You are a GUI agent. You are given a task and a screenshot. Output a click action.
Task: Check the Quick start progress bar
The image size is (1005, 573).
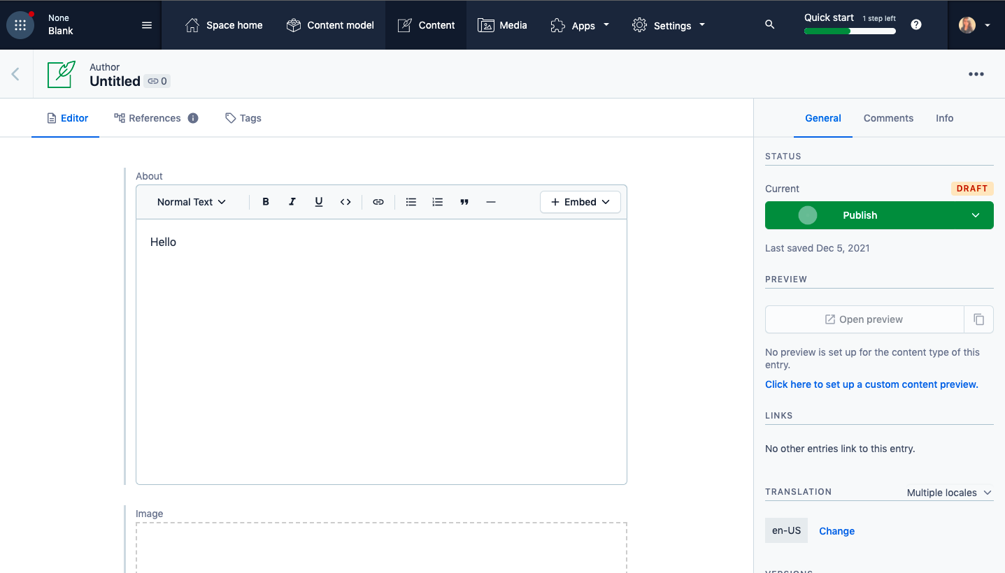pos(850,31)
